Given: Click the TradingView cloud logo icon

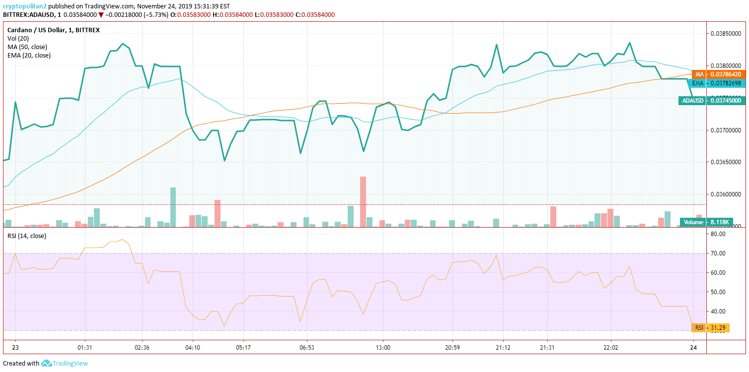Looking at the screenshot, I should click(46, 363).
